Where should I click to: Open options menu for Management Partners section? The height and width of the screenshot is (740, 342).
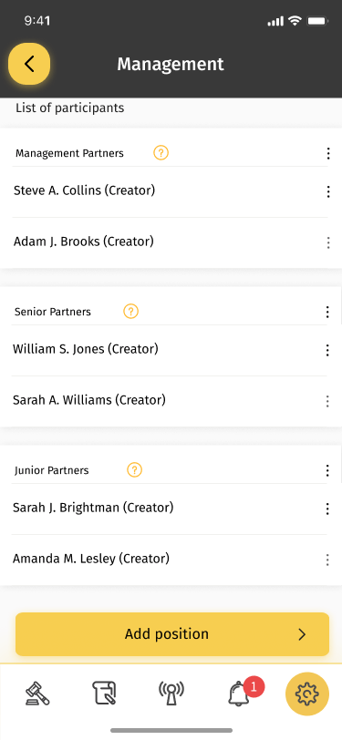tap(327, 153)
